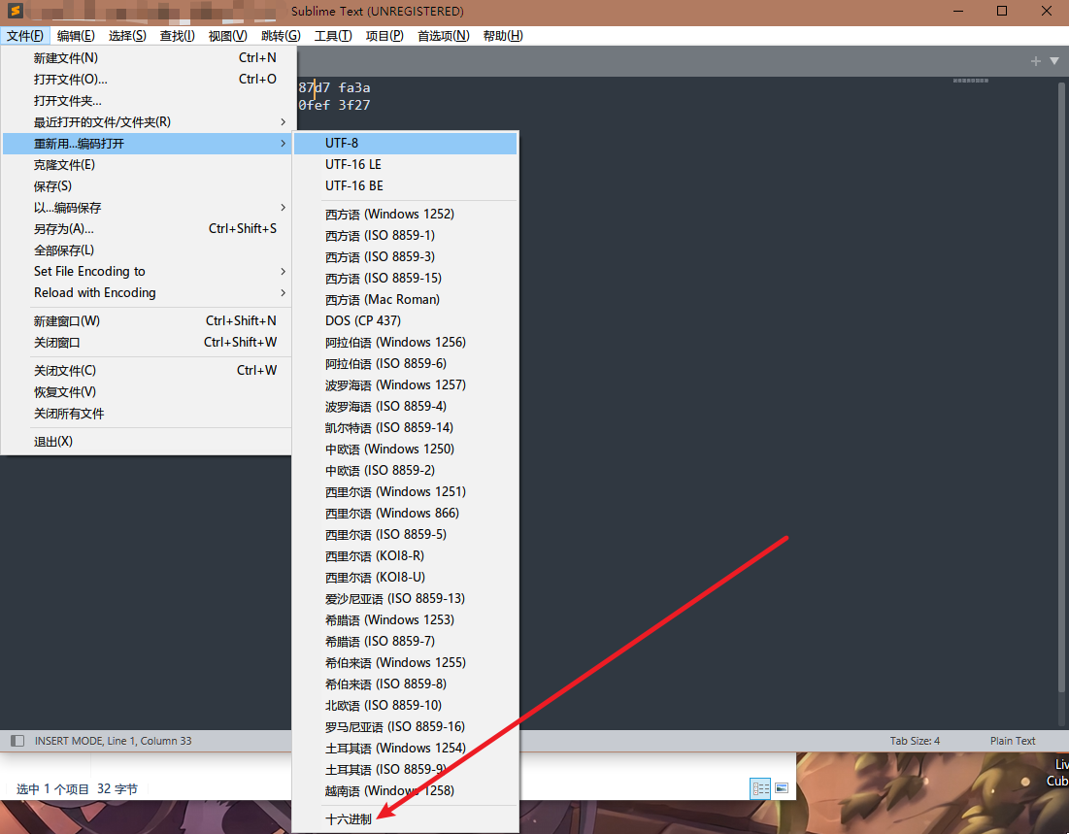Select UTF-16 BE encoding
This screenshot has height=834, width=1069.
406,185
